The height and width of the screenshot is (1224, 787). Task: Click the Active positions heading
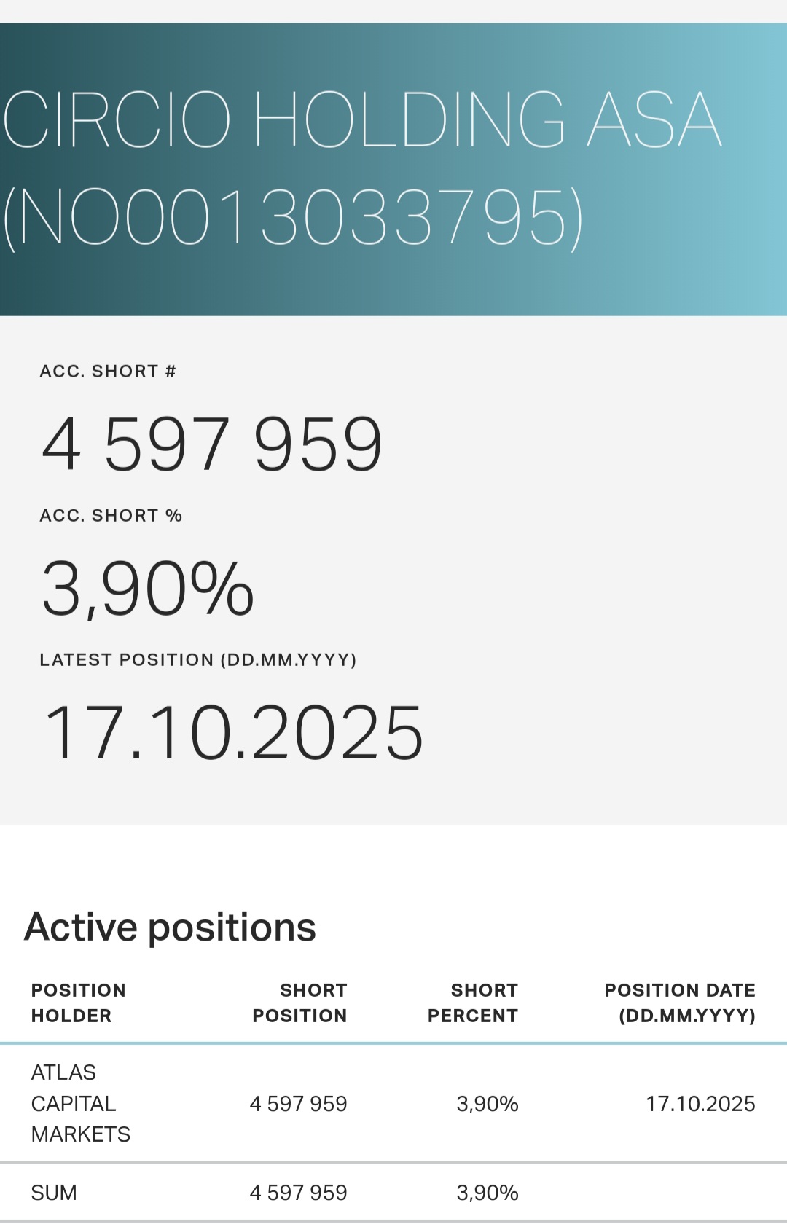pyautogui.click(x=171, y=927)
